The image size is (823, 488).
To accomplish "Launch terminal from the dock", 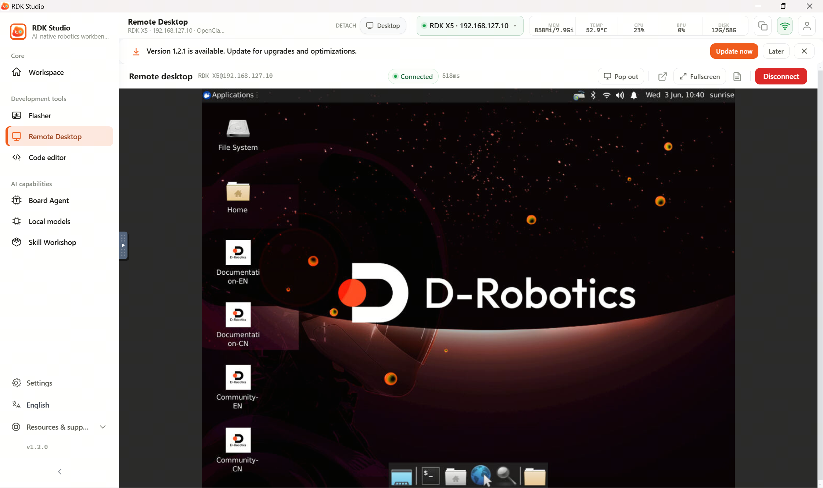I will click(431, 476).
